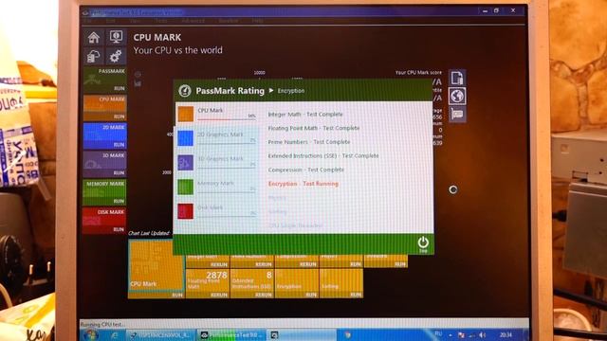Click 'Prime Numbers - Test Complete' line
Viewport: 607px width, 341px height.
point(309,142)
